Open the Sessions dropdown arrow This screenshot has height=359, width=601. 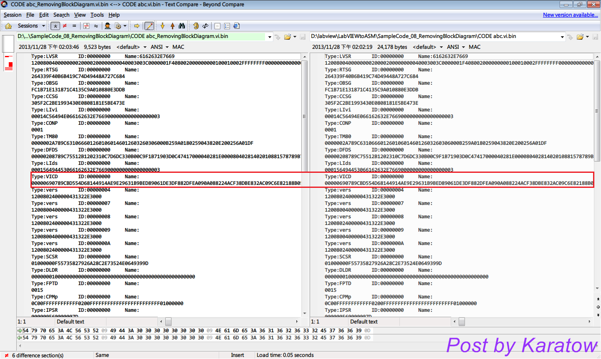coord(43,26)
